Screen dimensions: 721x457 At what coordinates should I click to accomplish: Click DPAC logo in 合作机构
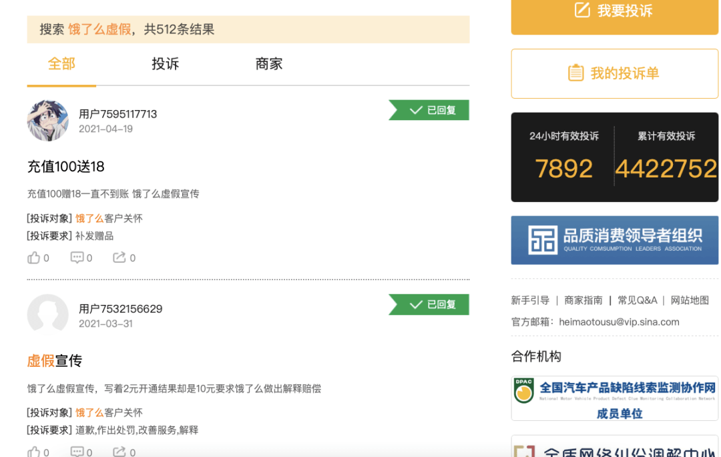(x=524, y=391)
